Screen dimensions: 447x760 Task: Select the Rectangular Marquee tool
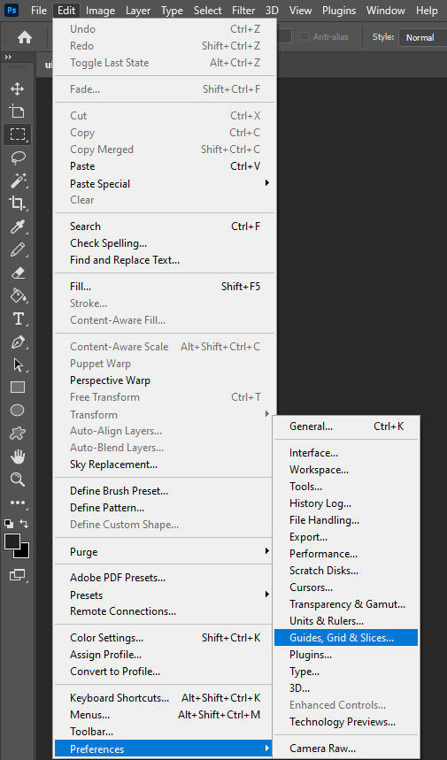(18, 134)
